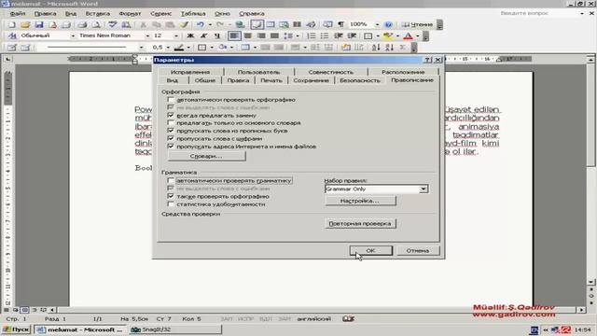This screenshot has width=597, height=336.
Task: Open the font color dropdown arrow
Action: pyautogui.click(x=418, y=35)
